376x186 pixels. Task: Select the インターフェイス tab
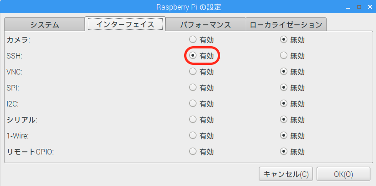click(x=125, y=24)
